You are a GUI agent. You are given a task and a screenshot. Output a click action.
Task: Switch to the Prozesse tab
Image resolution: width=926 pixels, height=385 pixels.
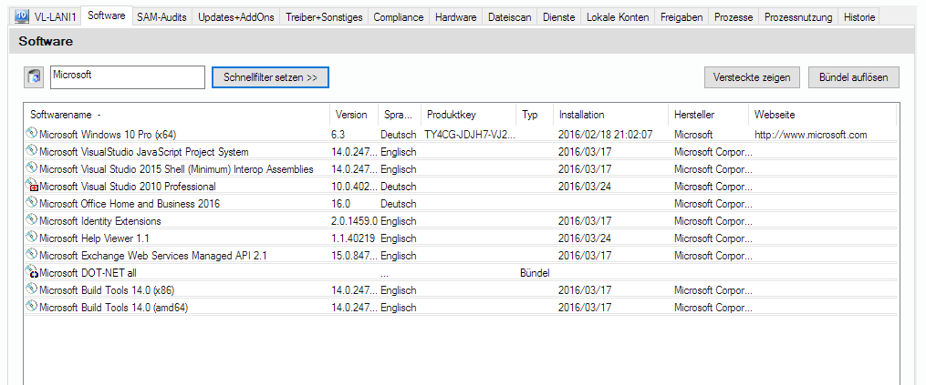click(734, 17)
